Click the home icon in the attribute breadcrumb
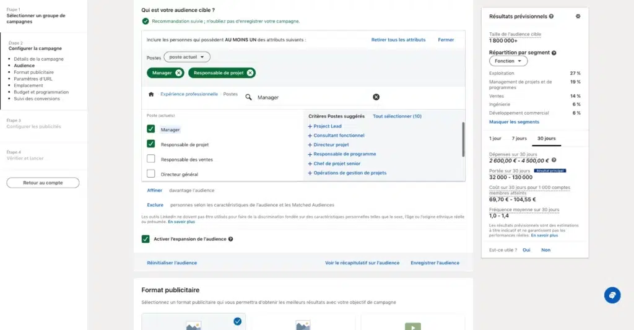Image resolution: width=634 pixels, height=330 pixels. point(150,95)
